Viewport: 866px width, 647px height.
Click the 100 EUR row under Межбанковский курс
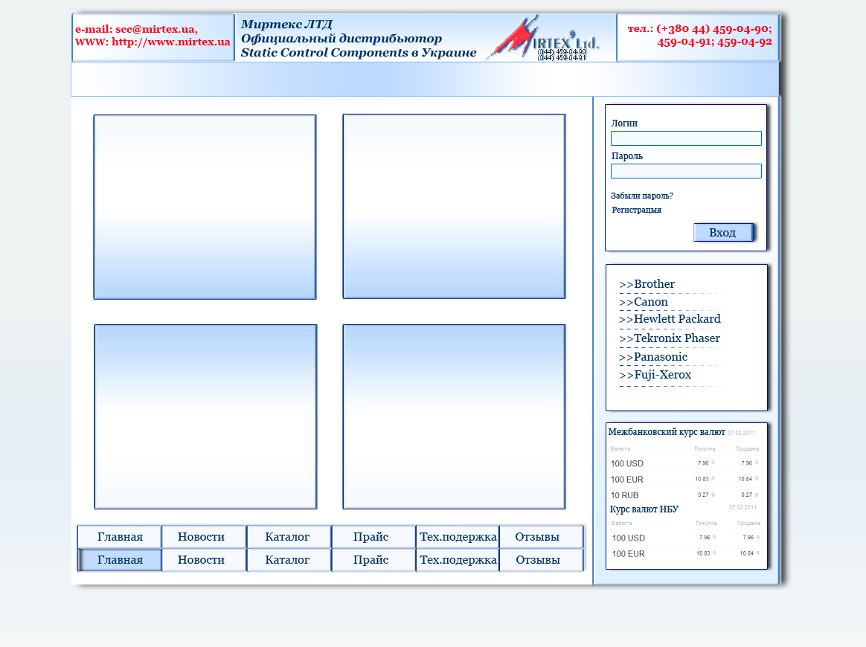(685, 479)
